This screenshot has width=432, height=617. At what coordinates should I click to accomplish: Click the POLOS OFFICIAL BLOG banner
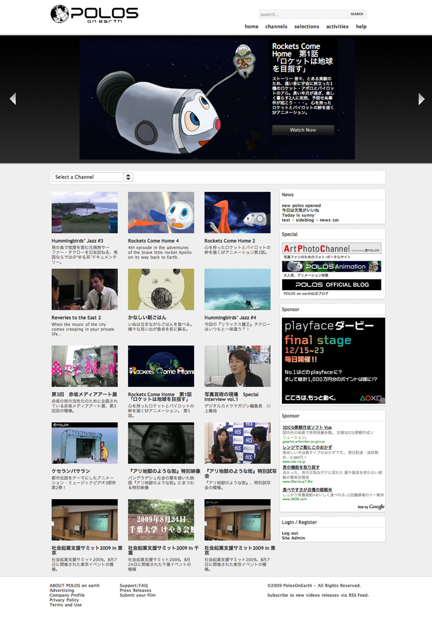(x=331, y=285)
